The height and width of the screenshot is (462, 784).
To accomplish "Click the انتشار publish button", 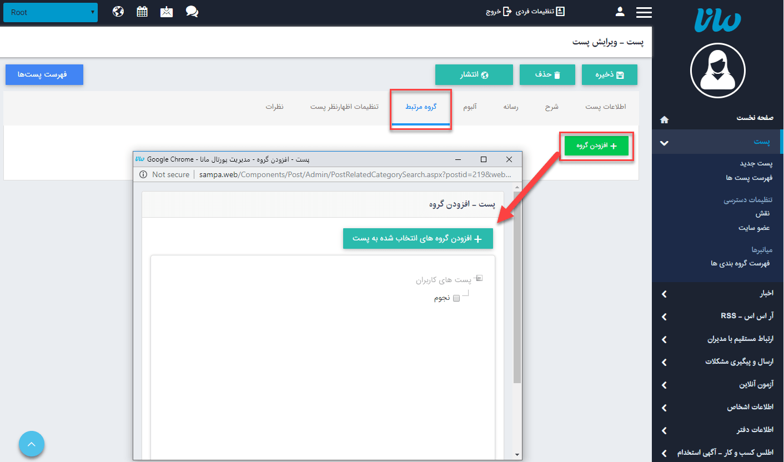I will pos(474,74).
